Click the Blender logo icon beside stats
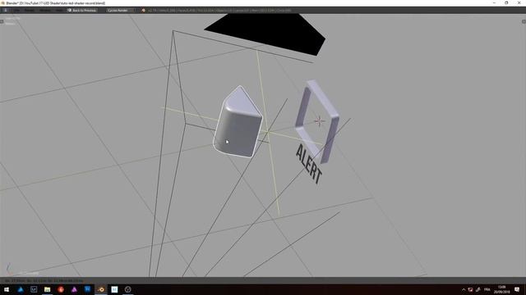This screenshot has height=295, width=526. [x=144, y=11]
